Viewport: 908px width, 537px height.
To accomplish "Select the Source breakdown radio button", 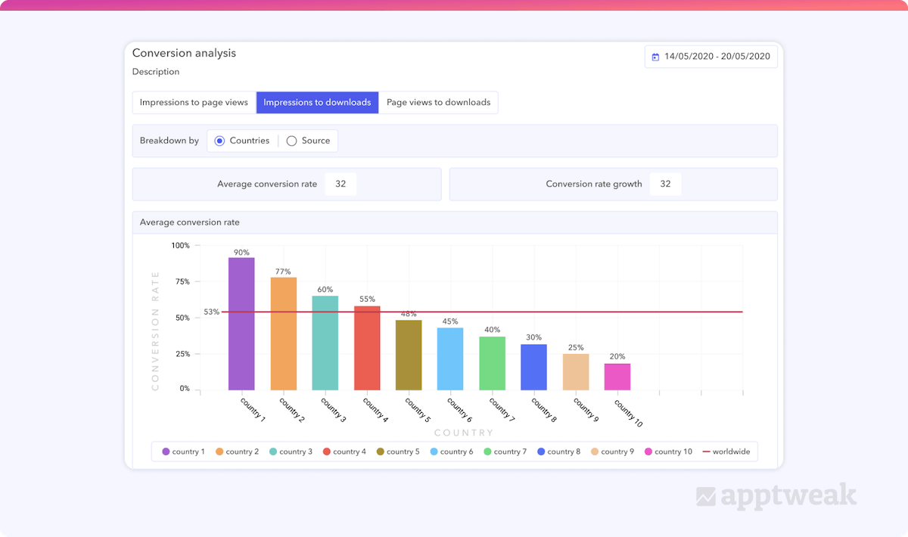I will [291, 141].
